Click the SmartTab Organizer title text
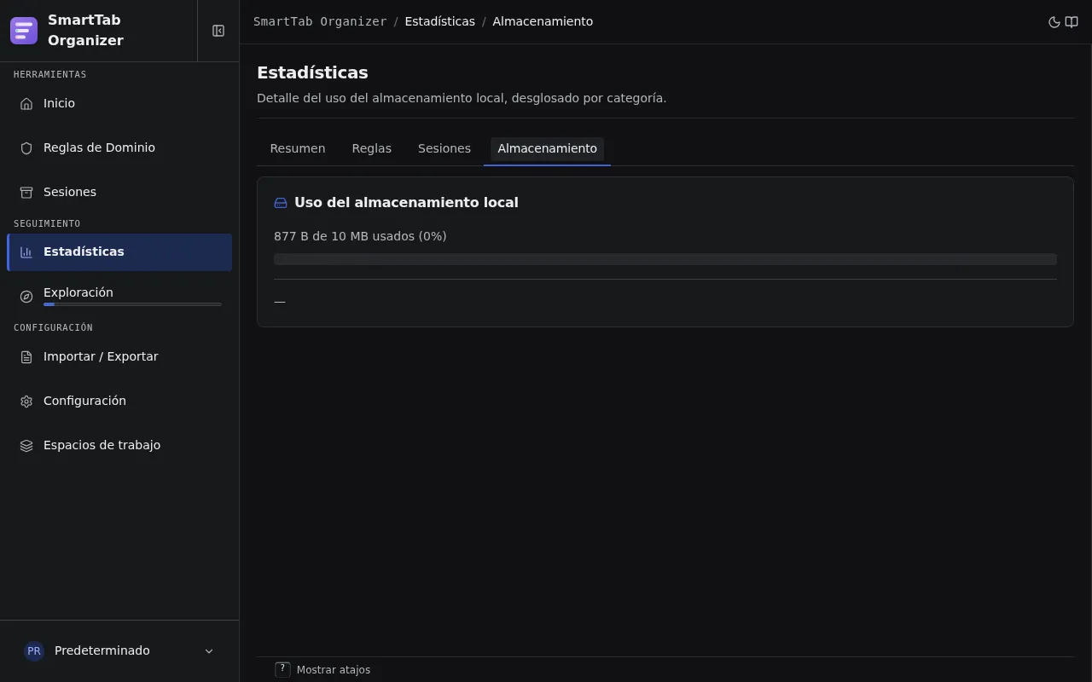This screenshot has height=682, width=1092. tap(85, 31)
